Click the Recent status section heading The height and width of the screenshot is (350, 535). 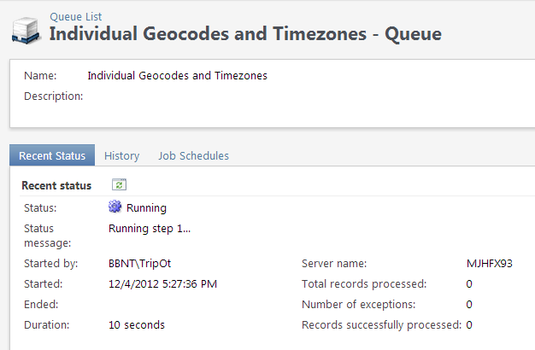click(x=56, y=185)
